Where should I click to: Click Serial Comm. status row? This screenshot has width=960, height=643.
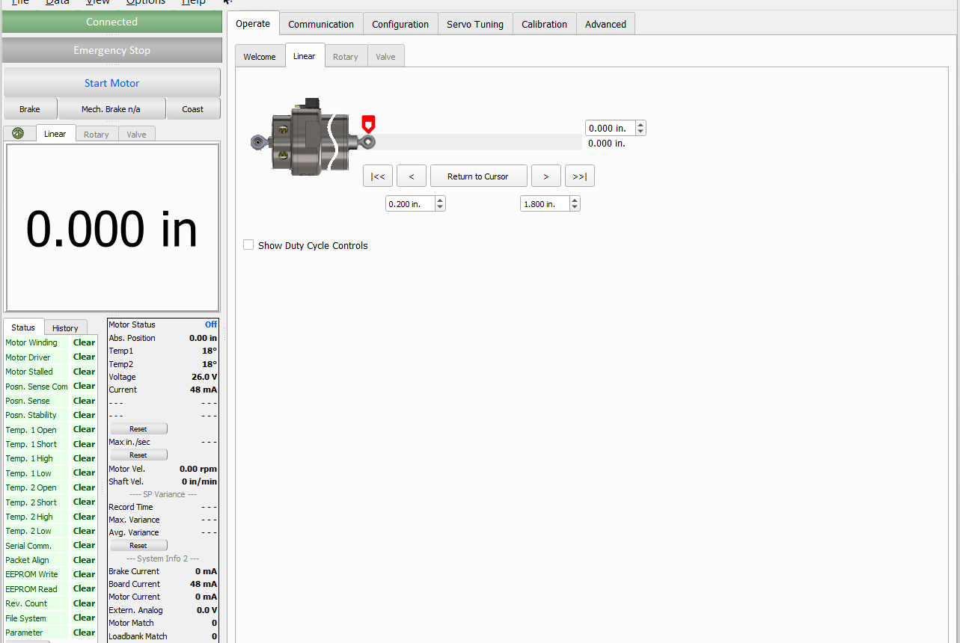click(x=51, y=546)
